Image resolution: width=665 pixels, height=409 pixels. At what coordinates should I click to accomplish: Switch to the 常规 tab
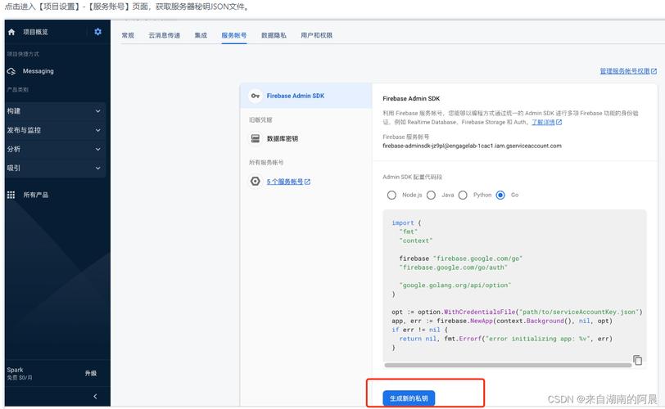click(128, 35)
